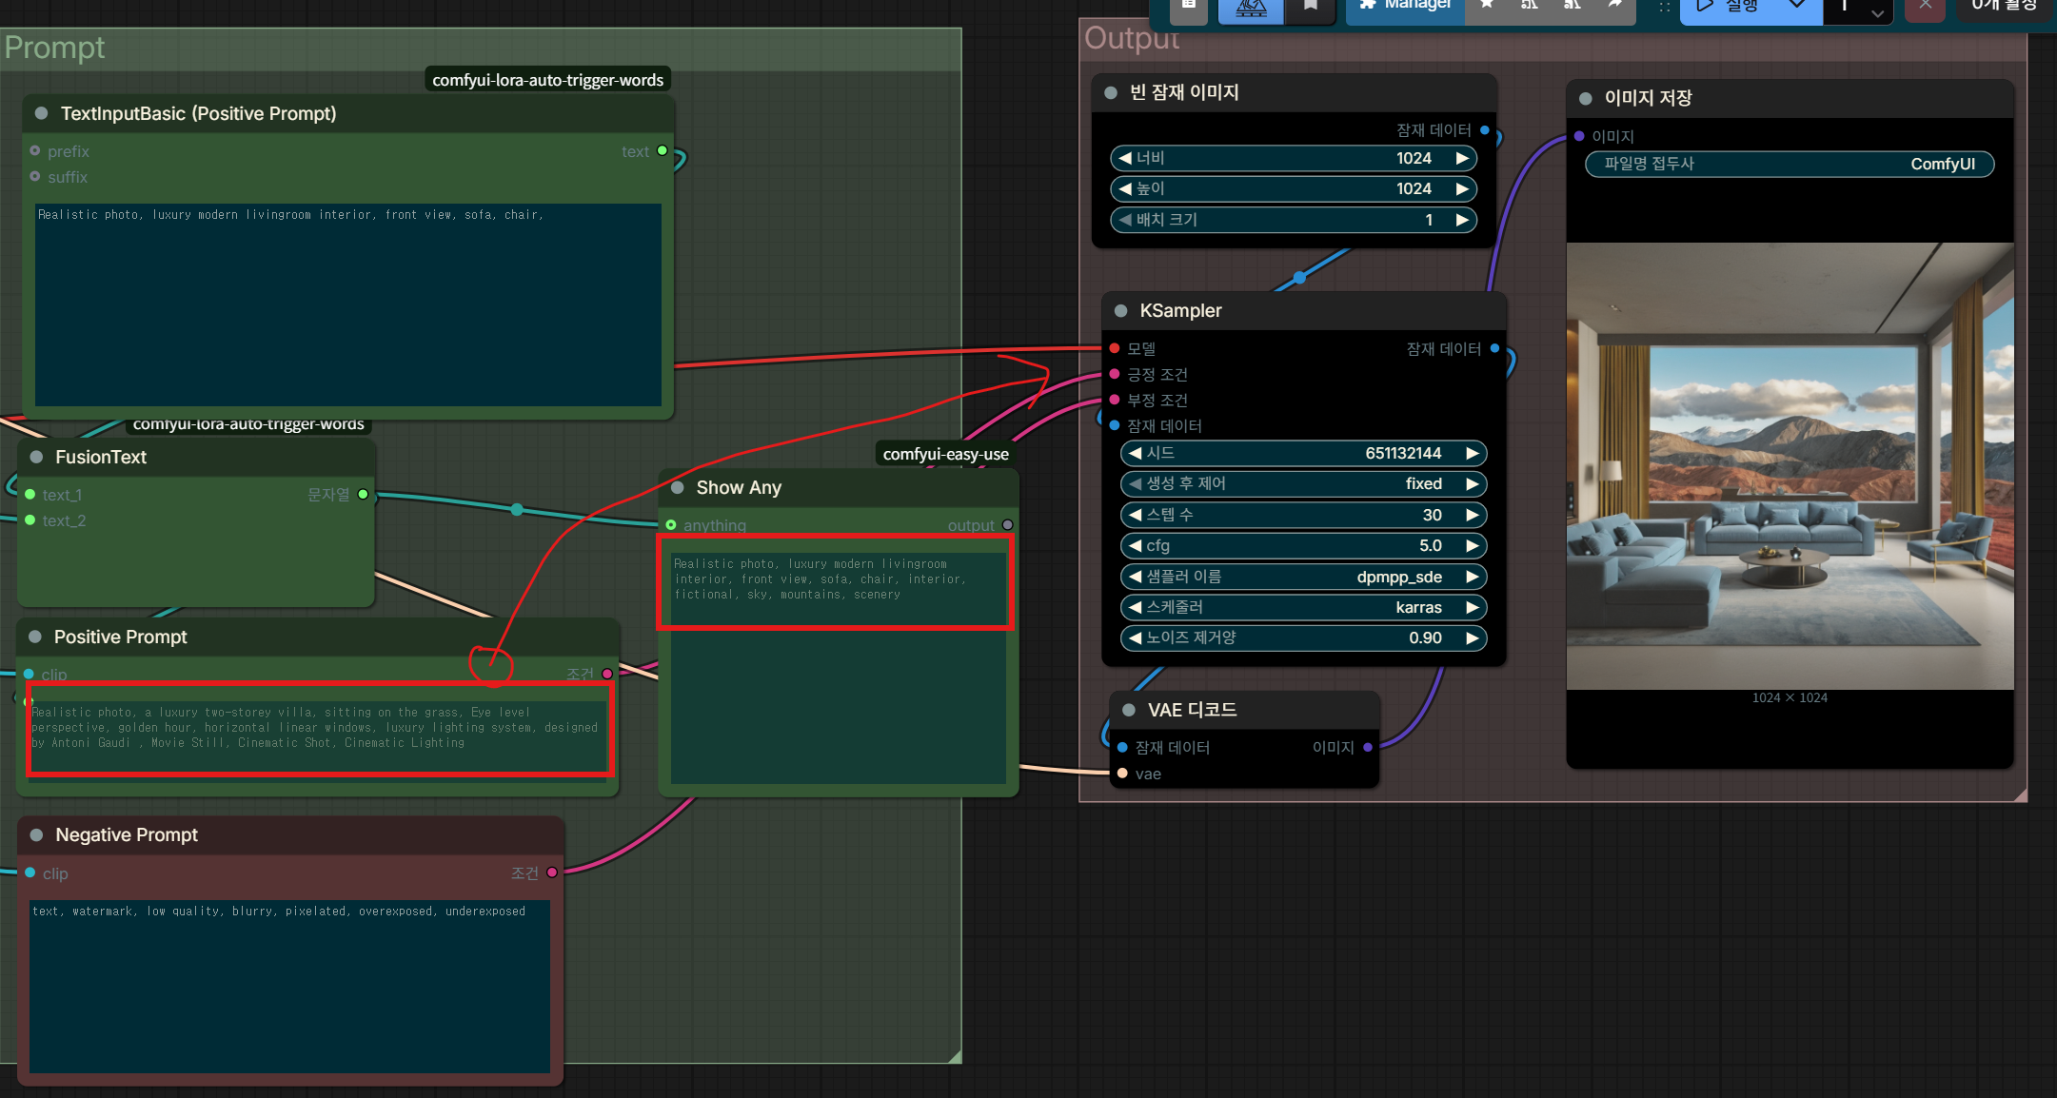Viewport: 2057px width, 1098px height.
Task: Click the cfg 5.0 value field
Action: tap(1303, 546)
